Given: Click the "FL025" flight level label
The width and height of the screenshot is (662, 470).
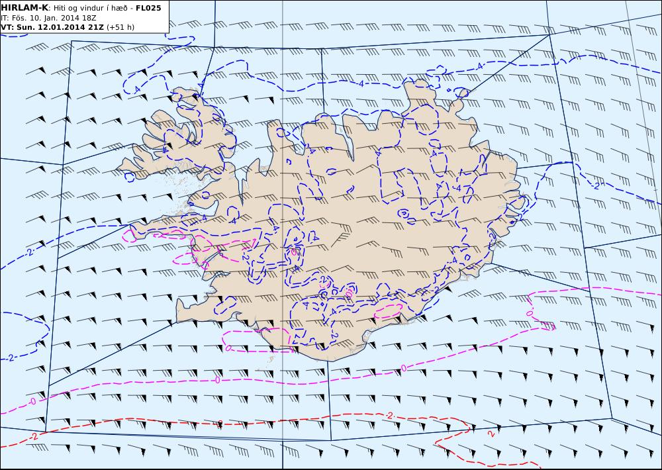Looking at the screenshot, I should 148,8.
